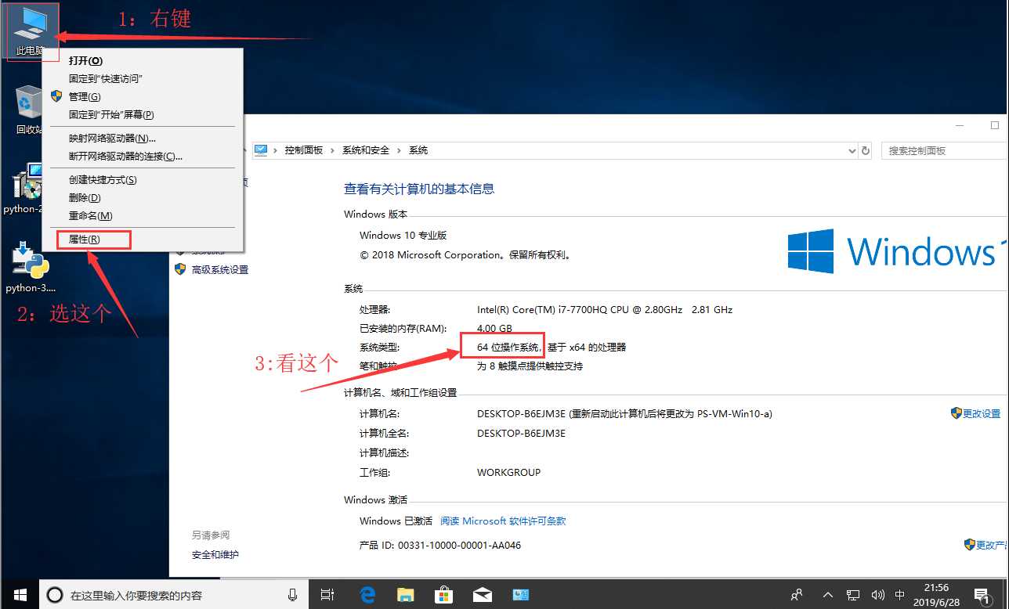The image size is (1009, 609).
Task: Click the Control Panel taskbar icon
Action: [520, 595]
